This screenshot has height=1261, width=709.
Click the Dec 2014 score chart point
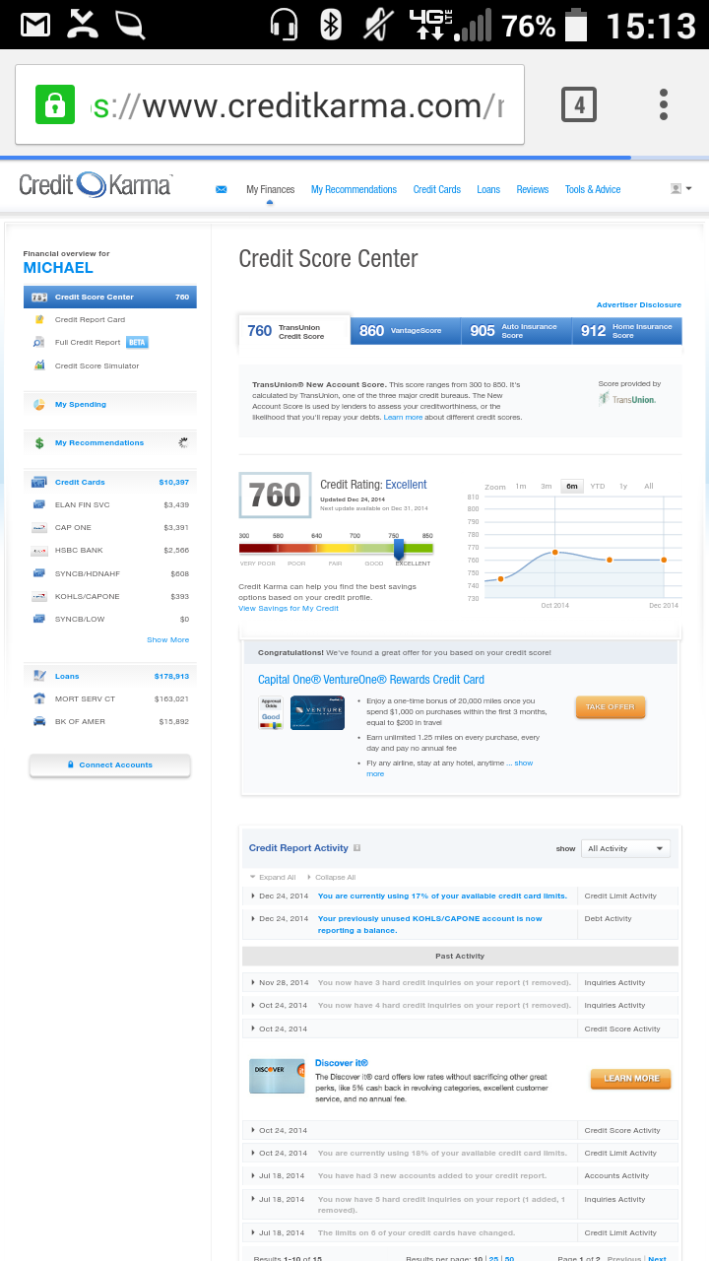664,560
